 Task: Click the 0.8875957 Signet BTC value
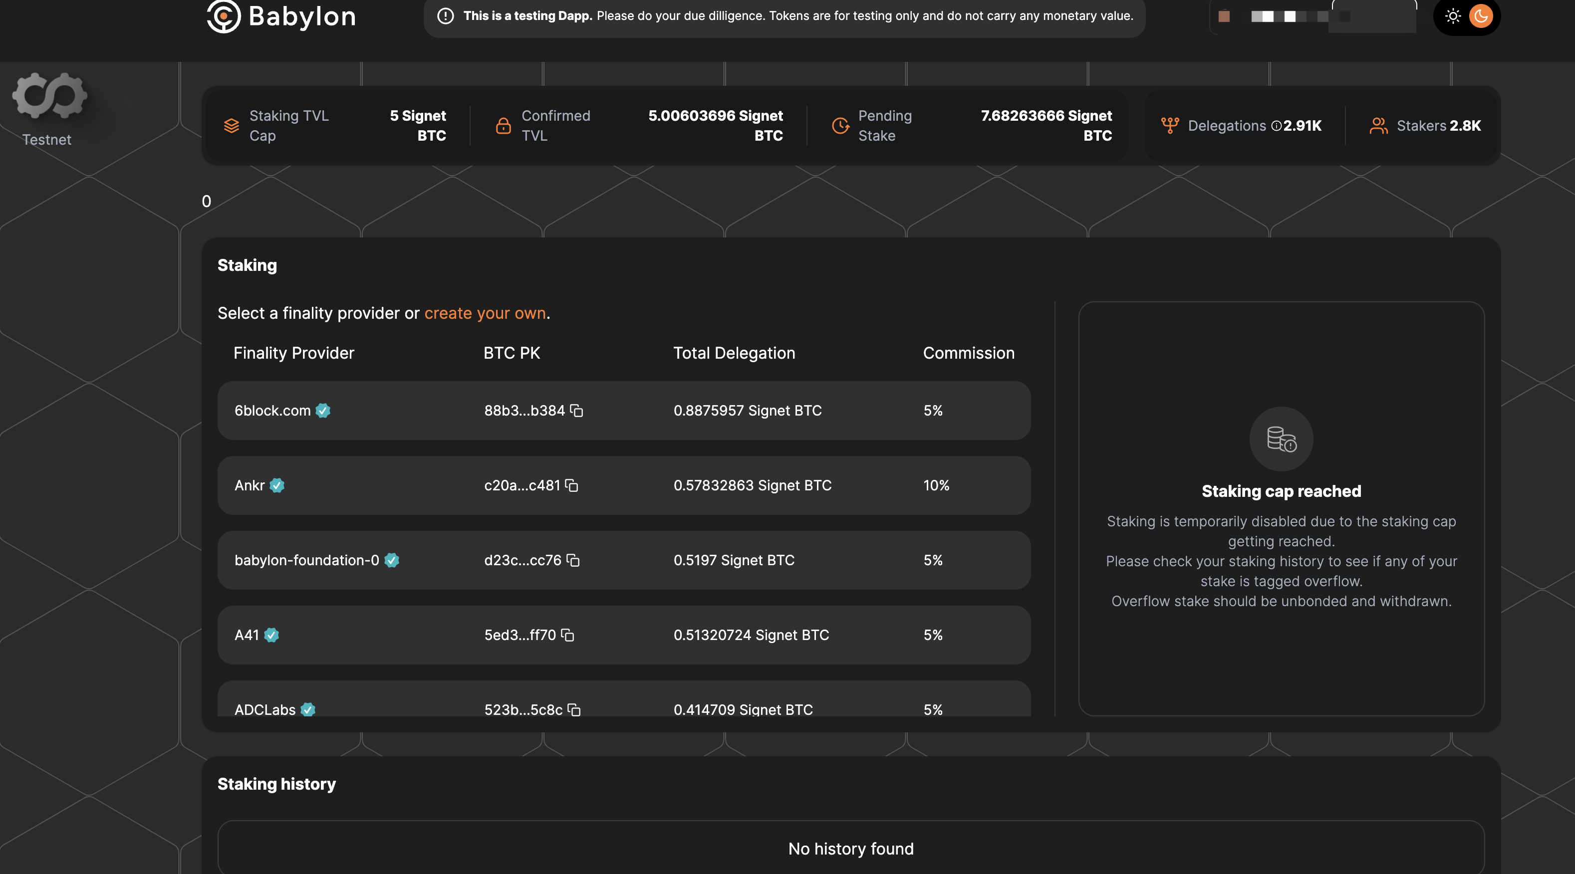pos(747,411)
